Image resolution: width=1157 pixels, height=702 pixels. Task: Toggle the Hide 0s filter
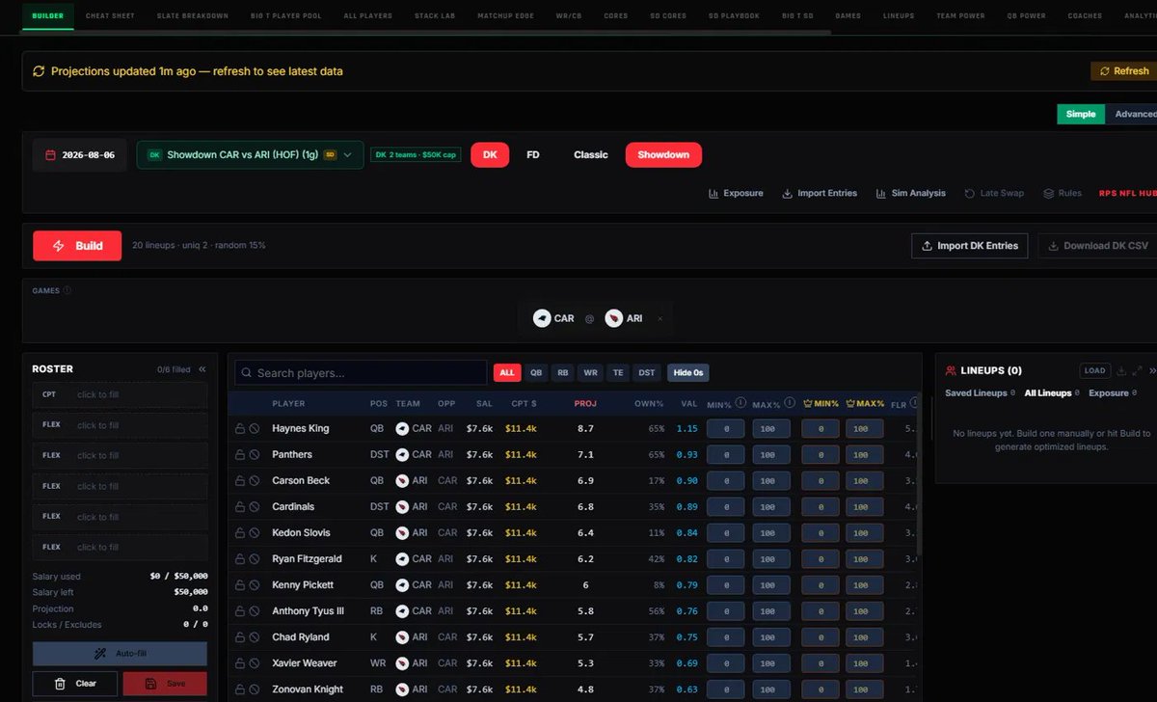tap(688, 373)
